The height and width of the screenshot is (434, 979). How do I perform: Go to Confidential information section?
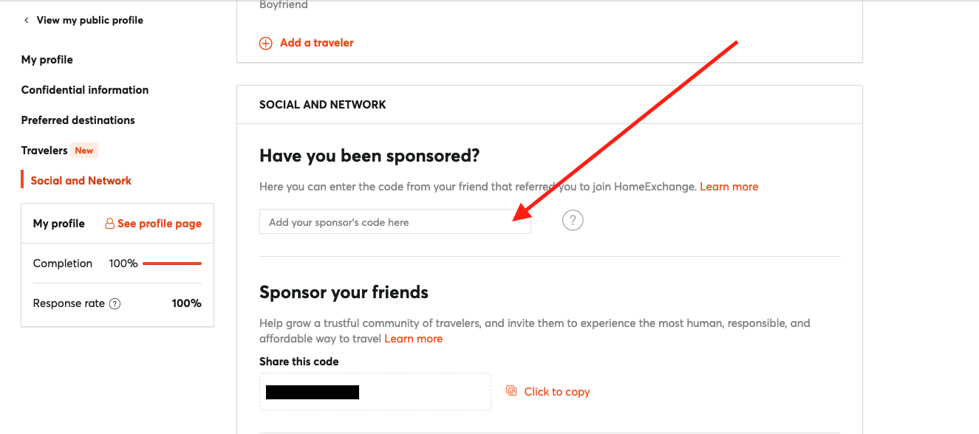pyautogui.click(x=85, y=90)
